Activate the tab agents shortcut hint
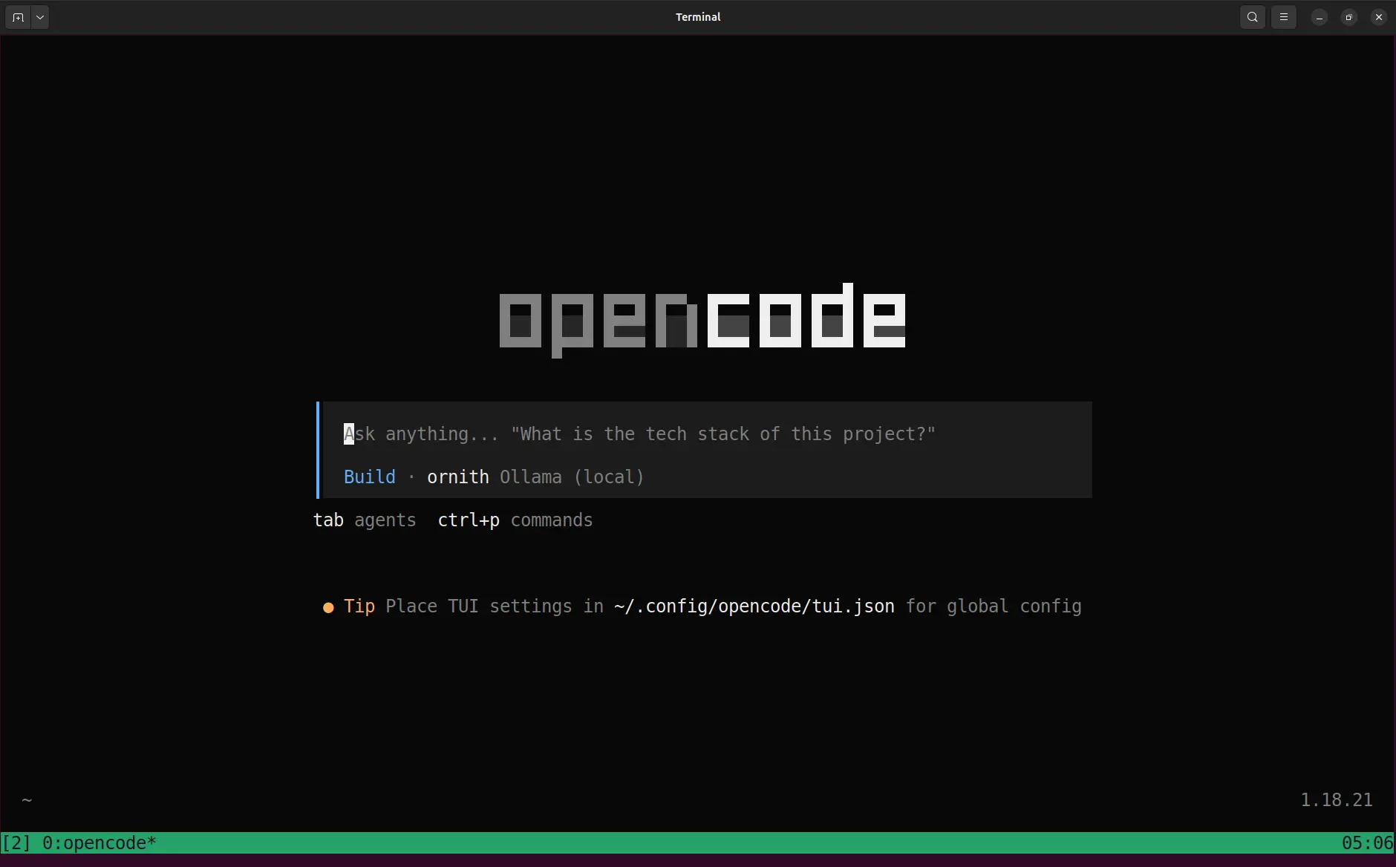 pyautogui.click(x=365, y=520)
